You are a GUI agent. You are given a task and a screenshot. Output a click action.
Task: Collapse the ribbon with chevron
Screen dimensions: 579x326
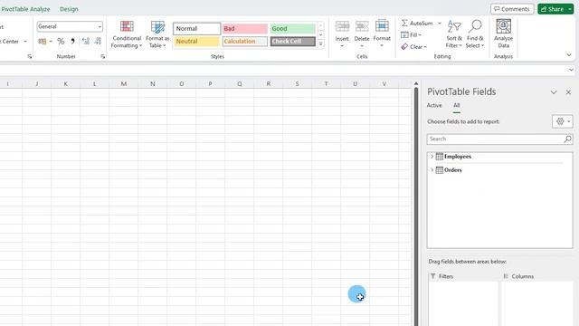click(x=569, y=54)
